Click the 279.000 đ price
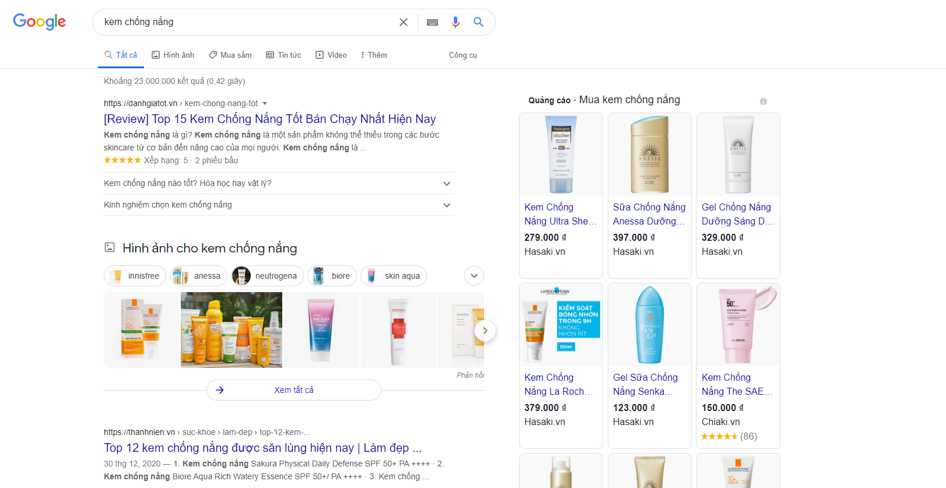 click(545, 237)
